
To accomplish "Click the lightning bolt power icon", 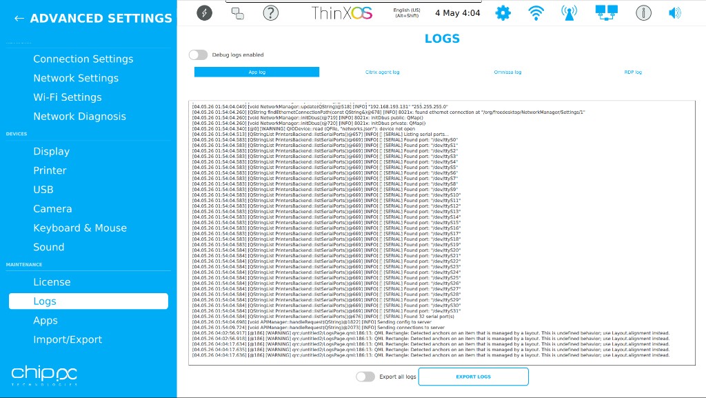I will click(x=204, y=12).
